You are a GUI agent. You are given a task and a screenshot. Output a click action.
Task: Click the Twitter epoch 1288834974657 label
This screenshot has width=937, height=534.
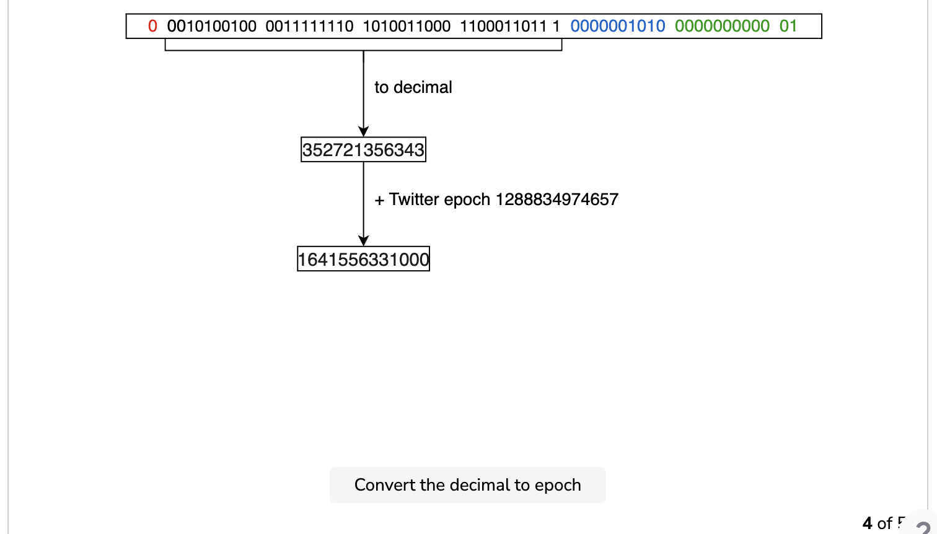pyautogui.click(x=496, y=199)
